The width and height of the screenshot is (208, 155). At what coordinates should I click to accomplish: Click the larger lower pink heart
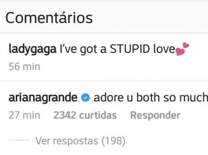coord(180,52)
